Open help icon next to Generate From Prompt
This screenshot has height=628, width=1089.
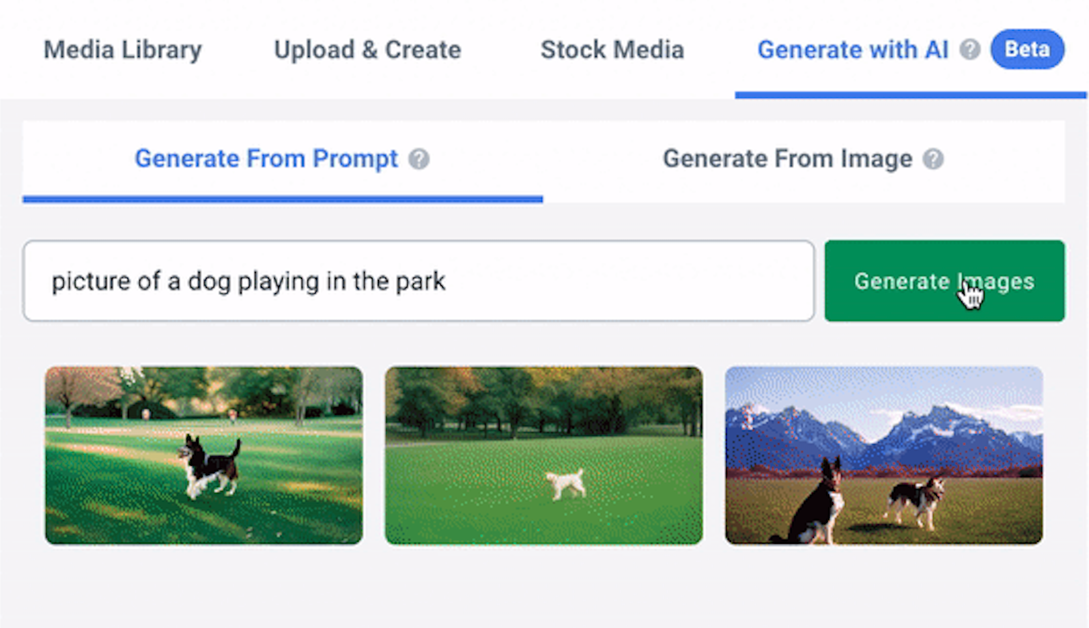[419, 159]
